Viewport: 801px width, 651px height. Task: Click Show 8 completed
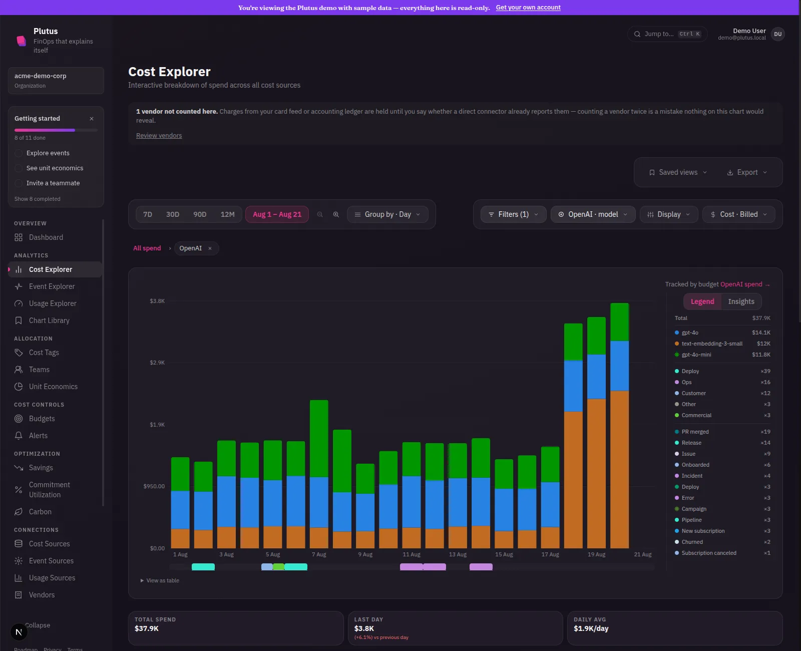(38, 199)
